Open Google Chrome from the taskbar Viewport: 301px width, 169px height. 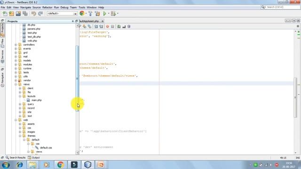(61, 165)
